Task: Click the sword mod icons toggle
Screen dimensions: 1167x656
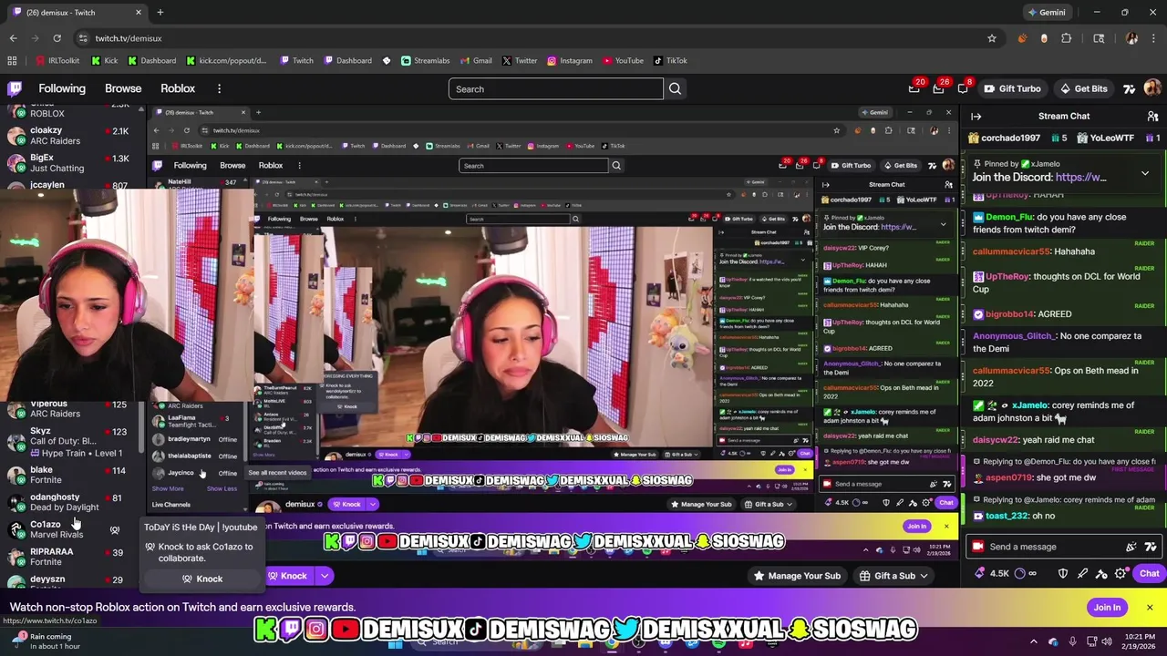Action: (x=1082, y=574)
